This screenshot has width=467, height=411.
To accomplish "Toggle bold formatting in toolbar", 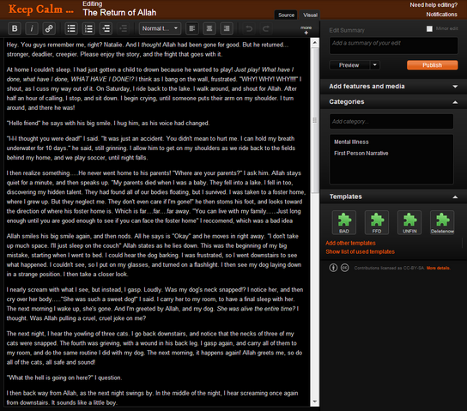I will (15, 29).
